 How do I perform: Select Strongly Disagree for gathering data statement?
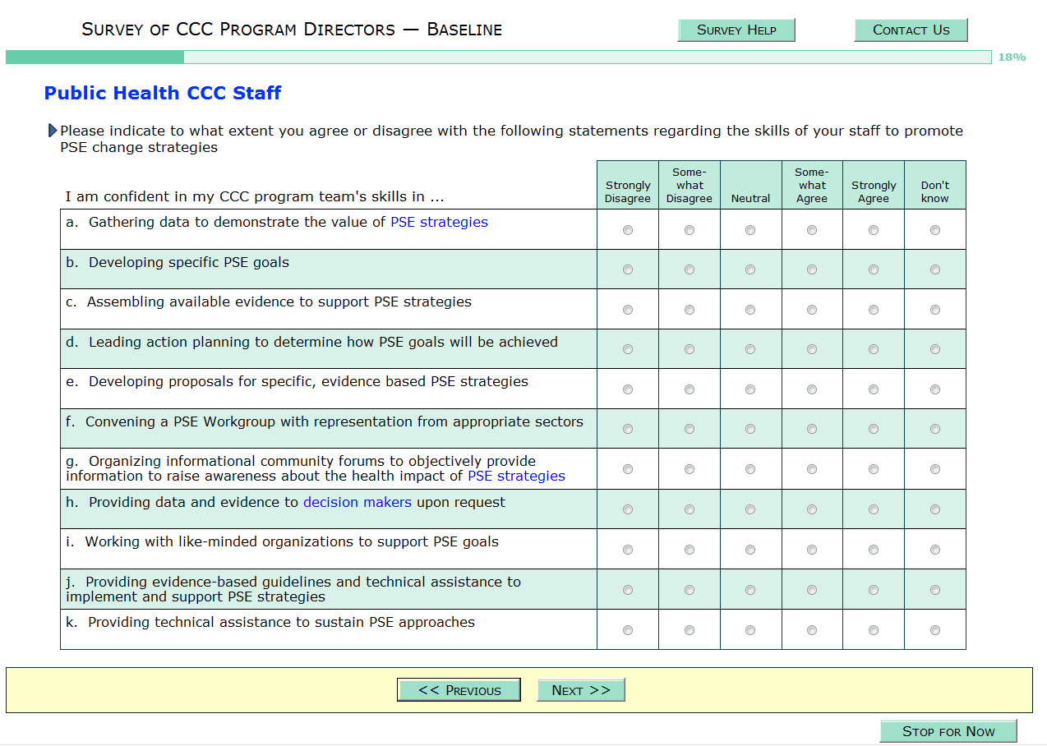point(628,231)
